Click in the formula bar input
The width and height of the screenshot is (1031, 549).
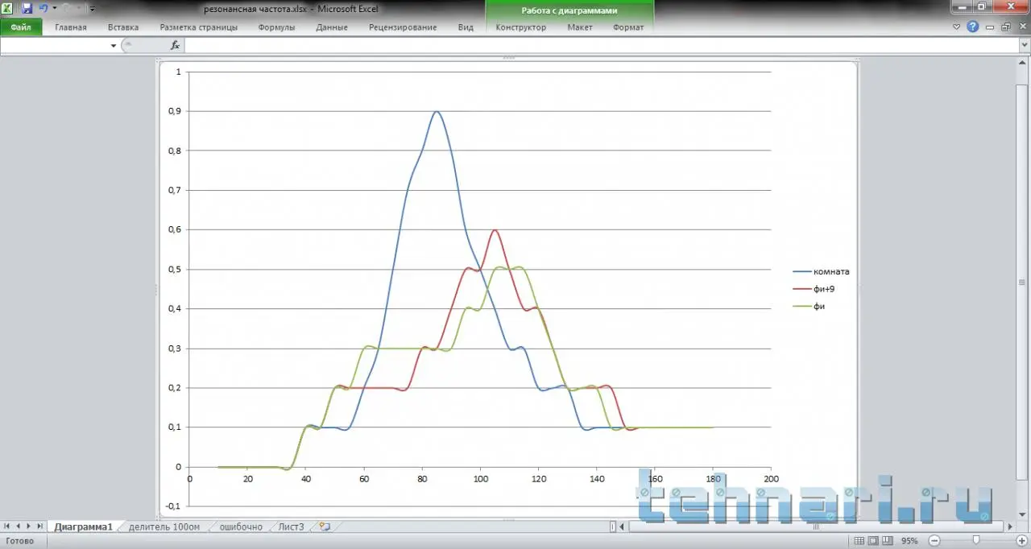[601, 46]
